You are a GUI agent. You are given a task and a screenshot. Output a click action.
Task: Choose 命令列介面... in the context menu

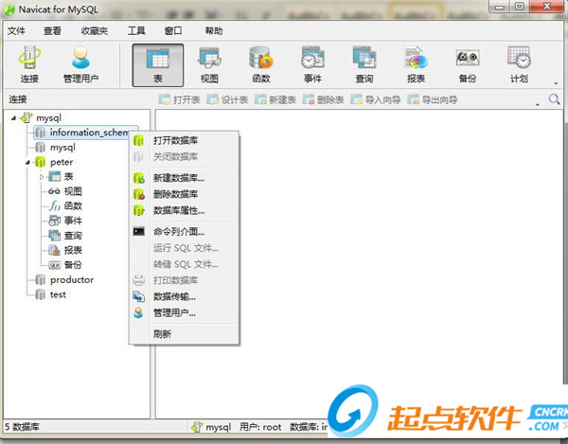tap(184, 232)
